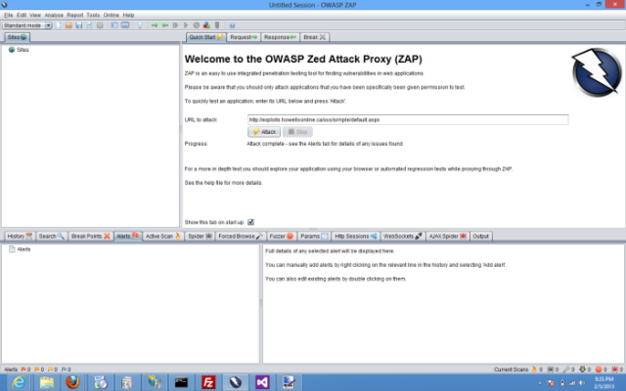Click the expand Information tabs layout icon
This screenshot has width=626, height=391.
(x=125, y=25)
